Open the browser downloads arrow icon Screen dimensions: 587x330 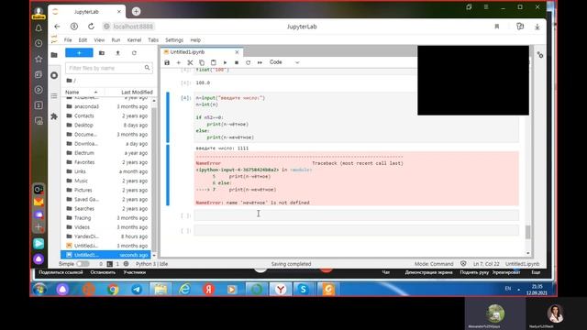tap(537, 27)
